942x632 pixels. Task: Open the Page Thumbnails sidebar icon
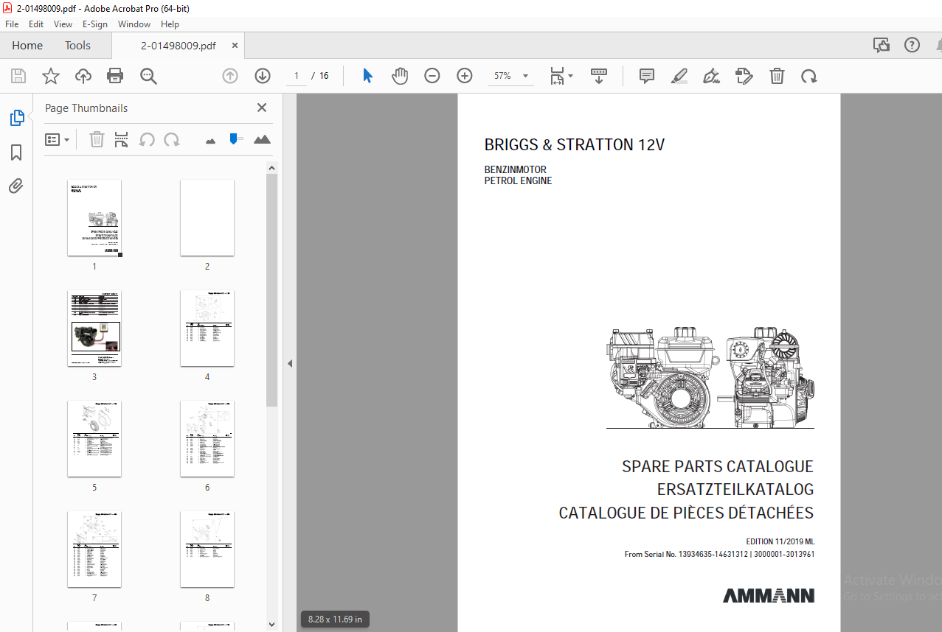(x=16, y=118)
